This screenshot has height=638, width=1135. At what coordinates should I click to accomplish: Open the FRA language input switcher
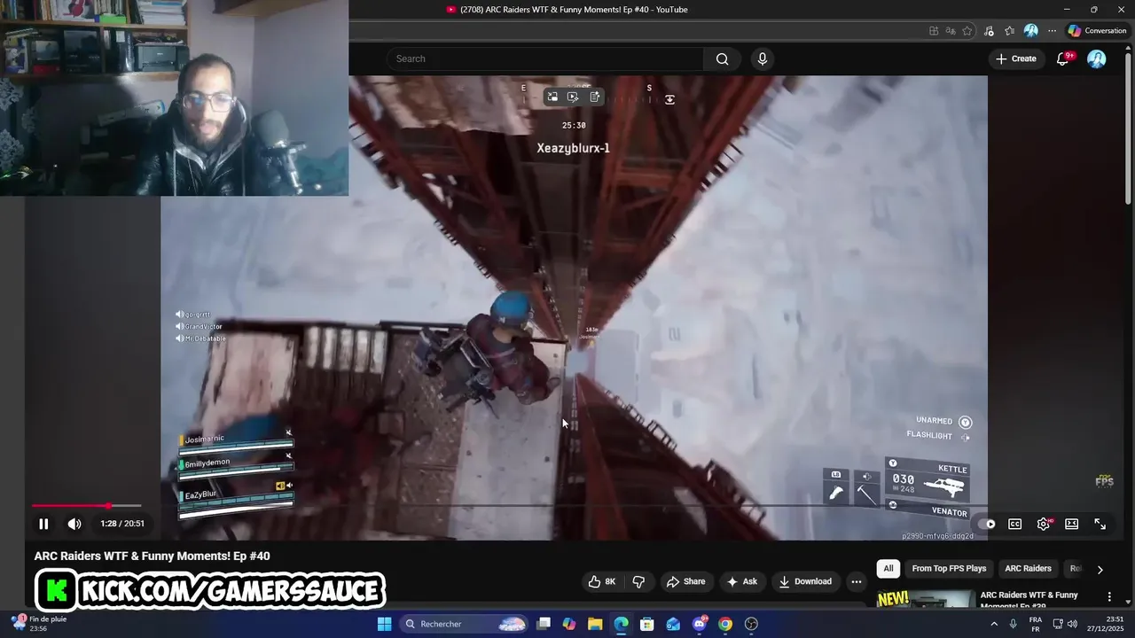coord(1036,624)
